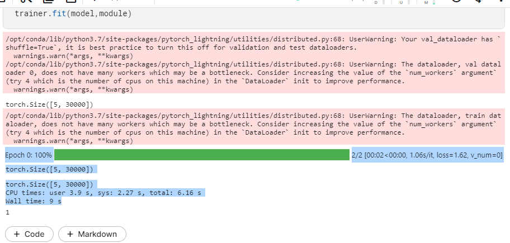Click the Wall time: 9 s line
The width and height of the screenshot is (510, 243).
point(34,201)
